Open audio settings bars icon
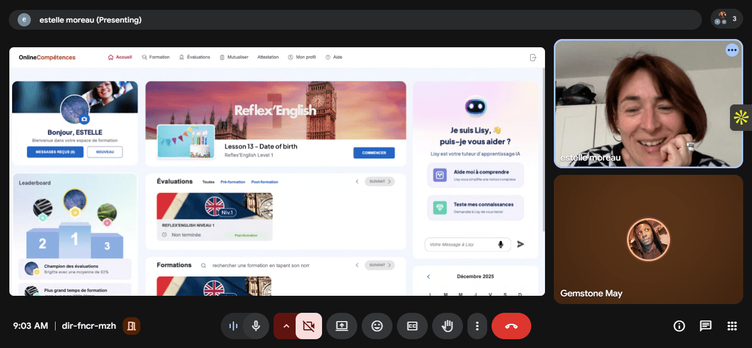Image resolution: width=752 pixels, height=348 pixels. click(x=233, y=326)
